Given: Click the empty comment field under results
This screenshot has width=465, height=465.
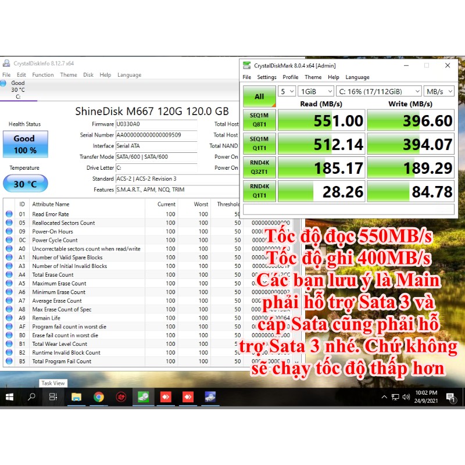Looking at the screenshot, I should pyautogui.click(x=350, y=209).
